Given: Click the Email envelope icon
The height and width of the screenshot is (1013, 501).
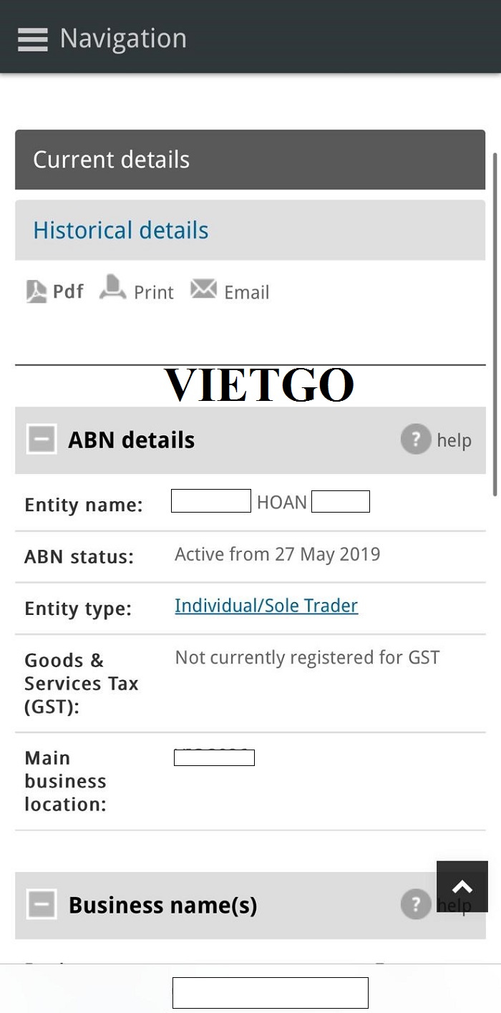Looking at the screenshot, I should (x=203, y=289).
